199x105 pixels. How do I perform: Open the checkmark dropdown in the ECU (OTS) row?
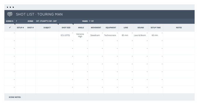tap(14, 33)
